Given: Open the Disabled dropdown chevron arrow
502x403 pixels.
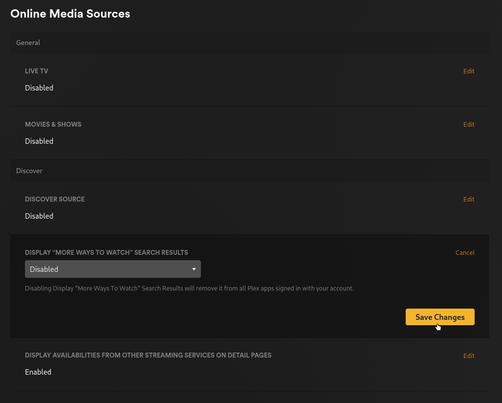Looking at the screenshot, I should click(194, 269).
